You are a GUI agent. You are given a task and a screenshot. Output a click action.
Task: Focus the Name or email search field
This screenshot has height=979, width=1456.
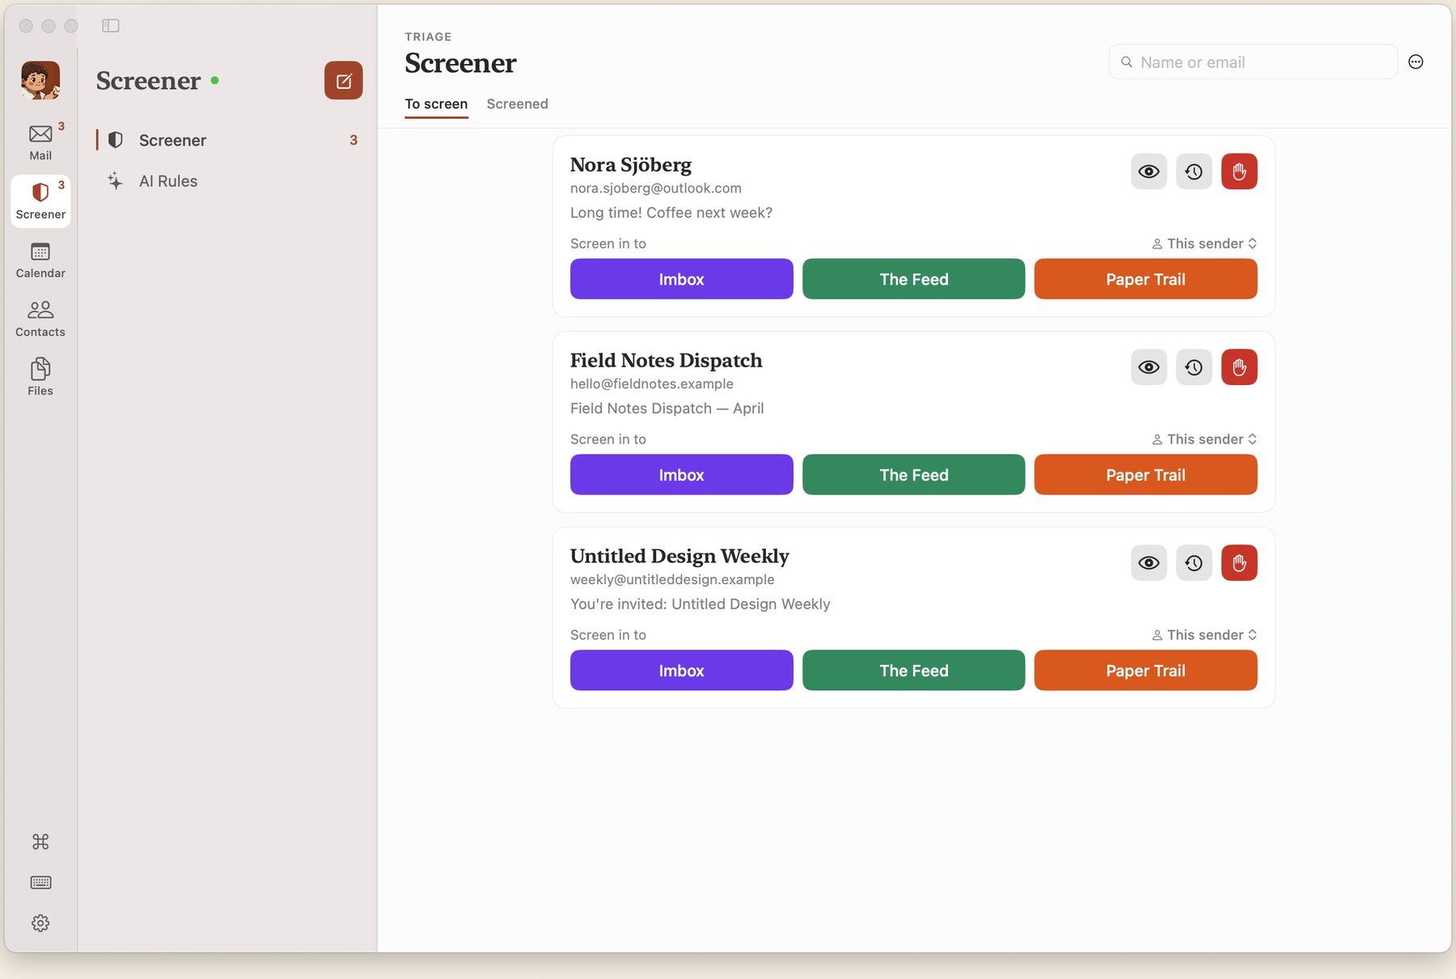tap(1253, 61)
